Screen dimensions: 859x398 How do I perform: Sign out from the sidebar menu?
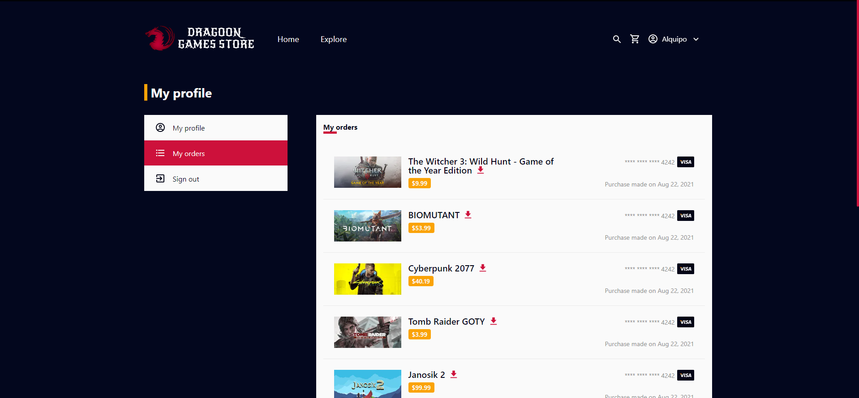[x=216, y=179]
